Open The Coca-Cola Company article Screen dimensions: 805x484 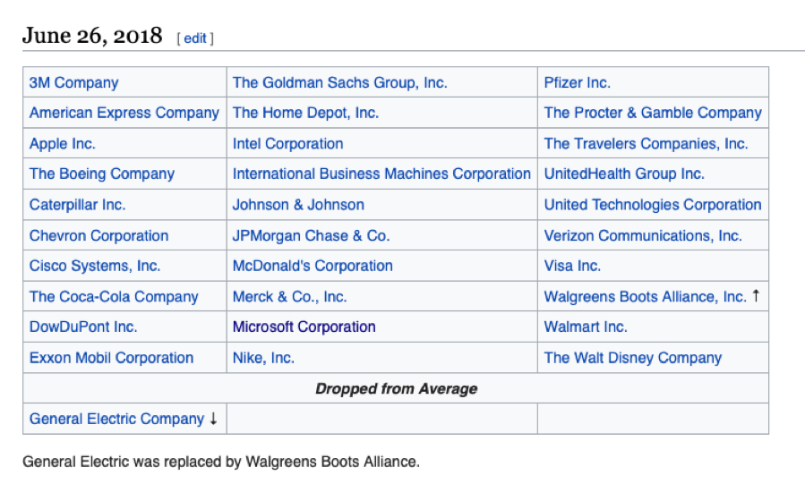click(114, 296)
